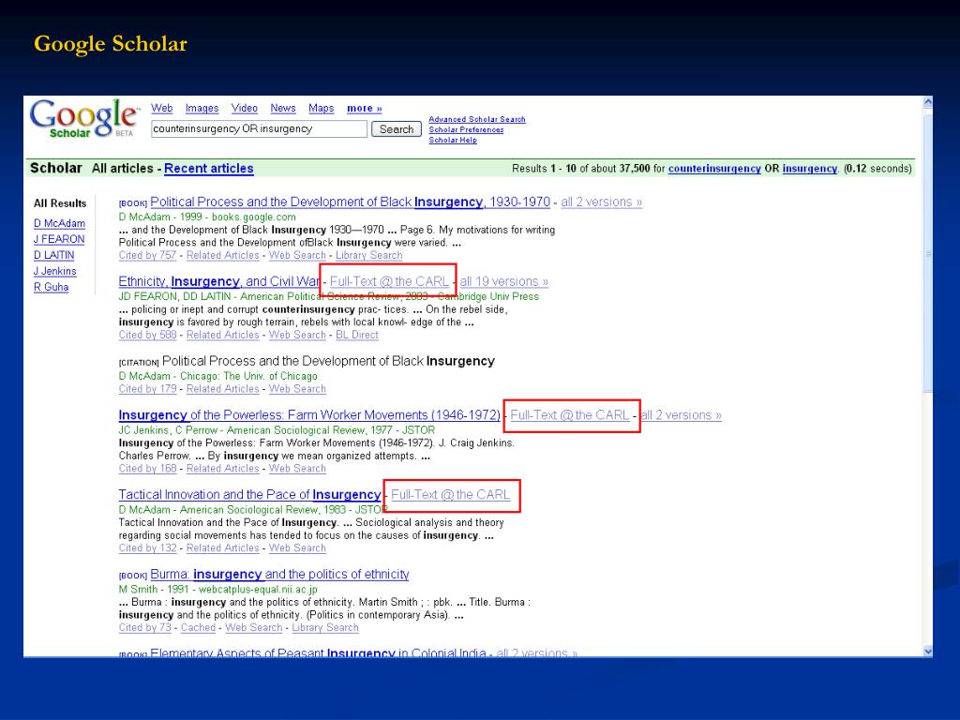Open 'all 19 versions' link
Screen dimensions: 960x720
pos(503,281)
